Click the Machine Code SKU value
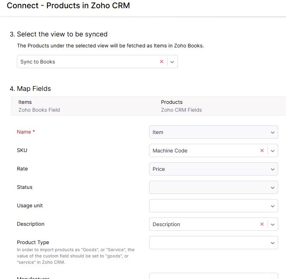This screenshot has height=279, width=286. pyautogui.click(x=170, y=150)
